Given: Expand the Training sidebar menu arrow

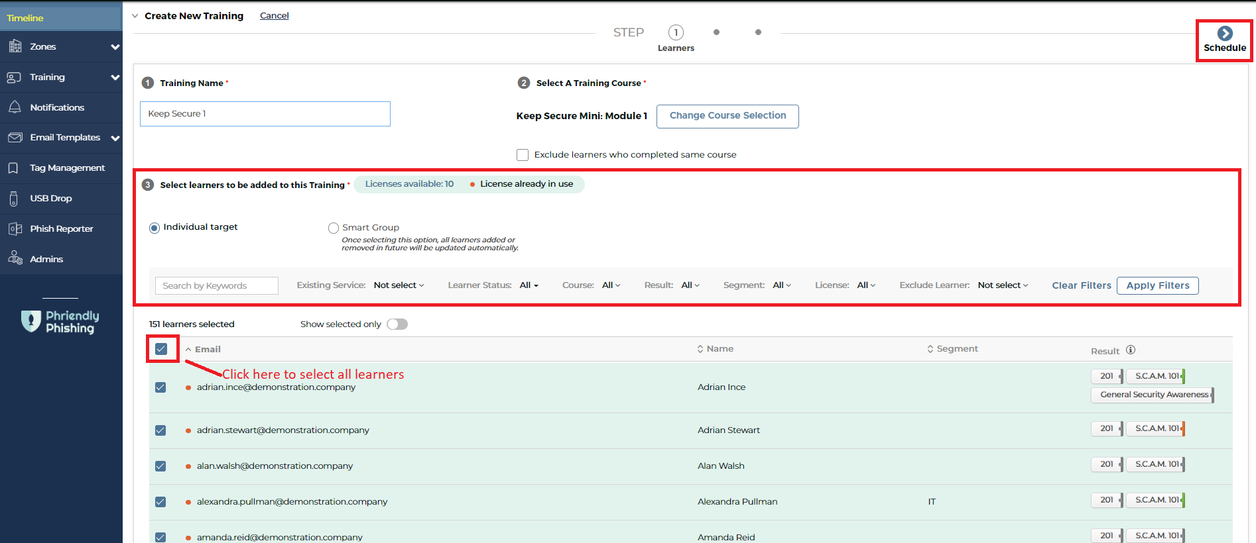Looking at the screenshot, I should (x=115, y=77).
